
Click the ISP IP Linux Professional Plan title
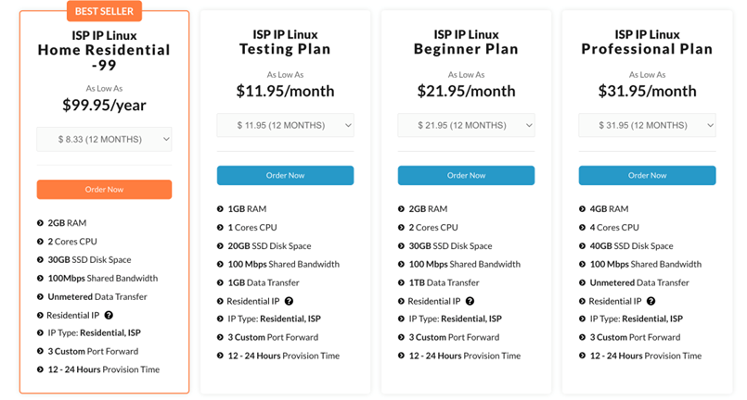[647, 43]
